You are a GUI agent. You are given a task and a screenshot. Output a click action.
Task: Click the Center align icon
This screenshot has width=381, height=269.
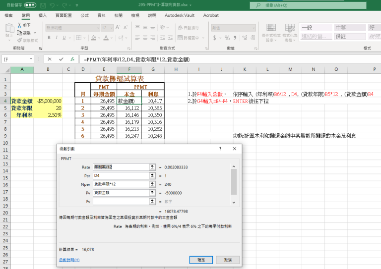pyautogui.click(x=145, y=38)
